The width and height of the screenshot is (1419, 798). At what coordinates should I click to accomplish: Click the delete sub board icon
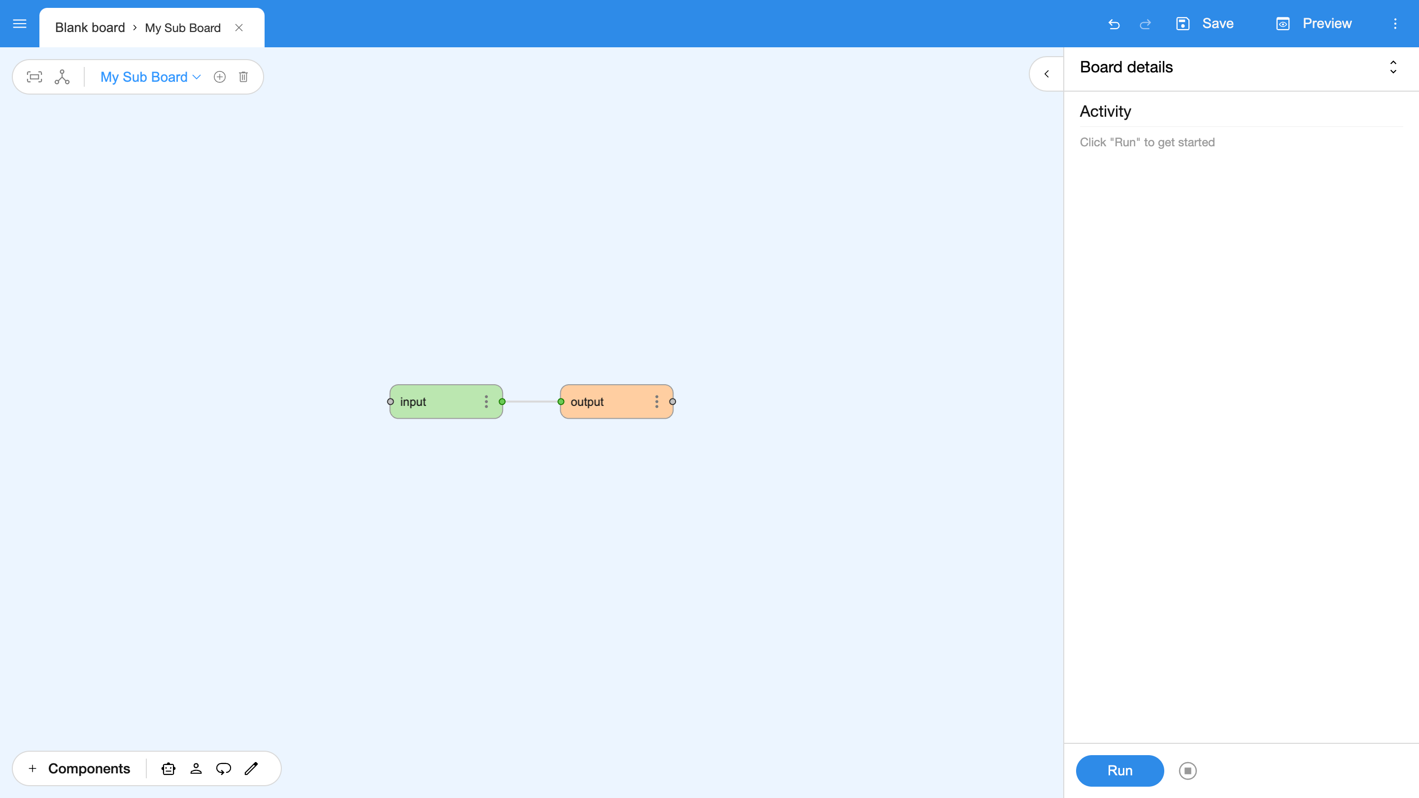click(243, 77)
